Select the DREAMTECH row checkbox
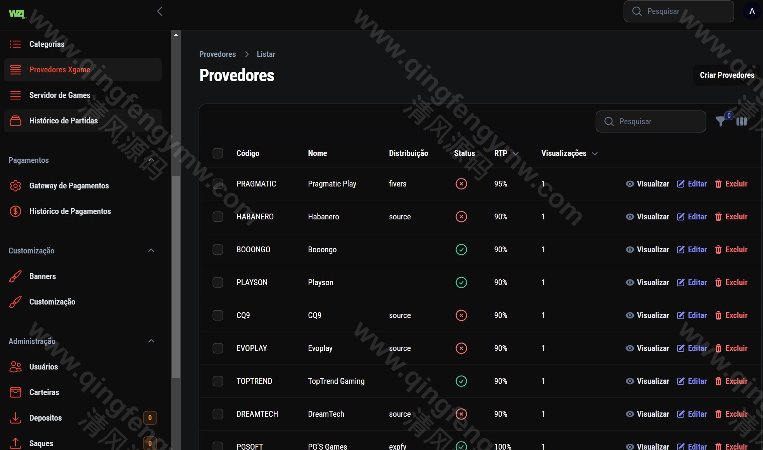Screen dimensions: 763x450 coord(218,414)
